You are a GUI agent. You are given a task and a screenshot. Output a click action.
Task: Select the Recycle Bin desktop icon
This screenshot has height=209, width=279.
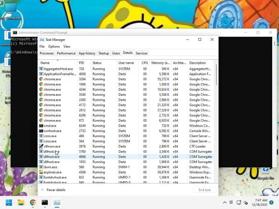[266, 173]
